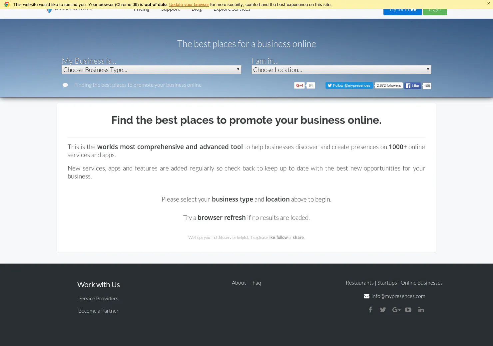The width and height of the screenshot is (493, 346).
Task: Expand the Choose Location dropdown
Action: click(x=341, y=70)
